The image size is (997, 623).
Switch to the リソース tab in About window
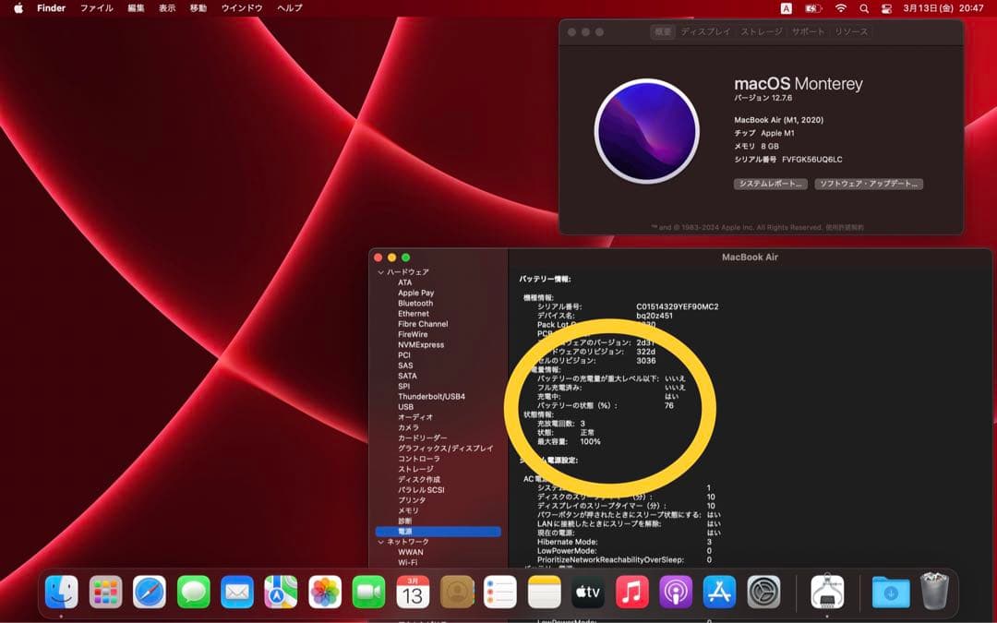[x=851, y=31]
